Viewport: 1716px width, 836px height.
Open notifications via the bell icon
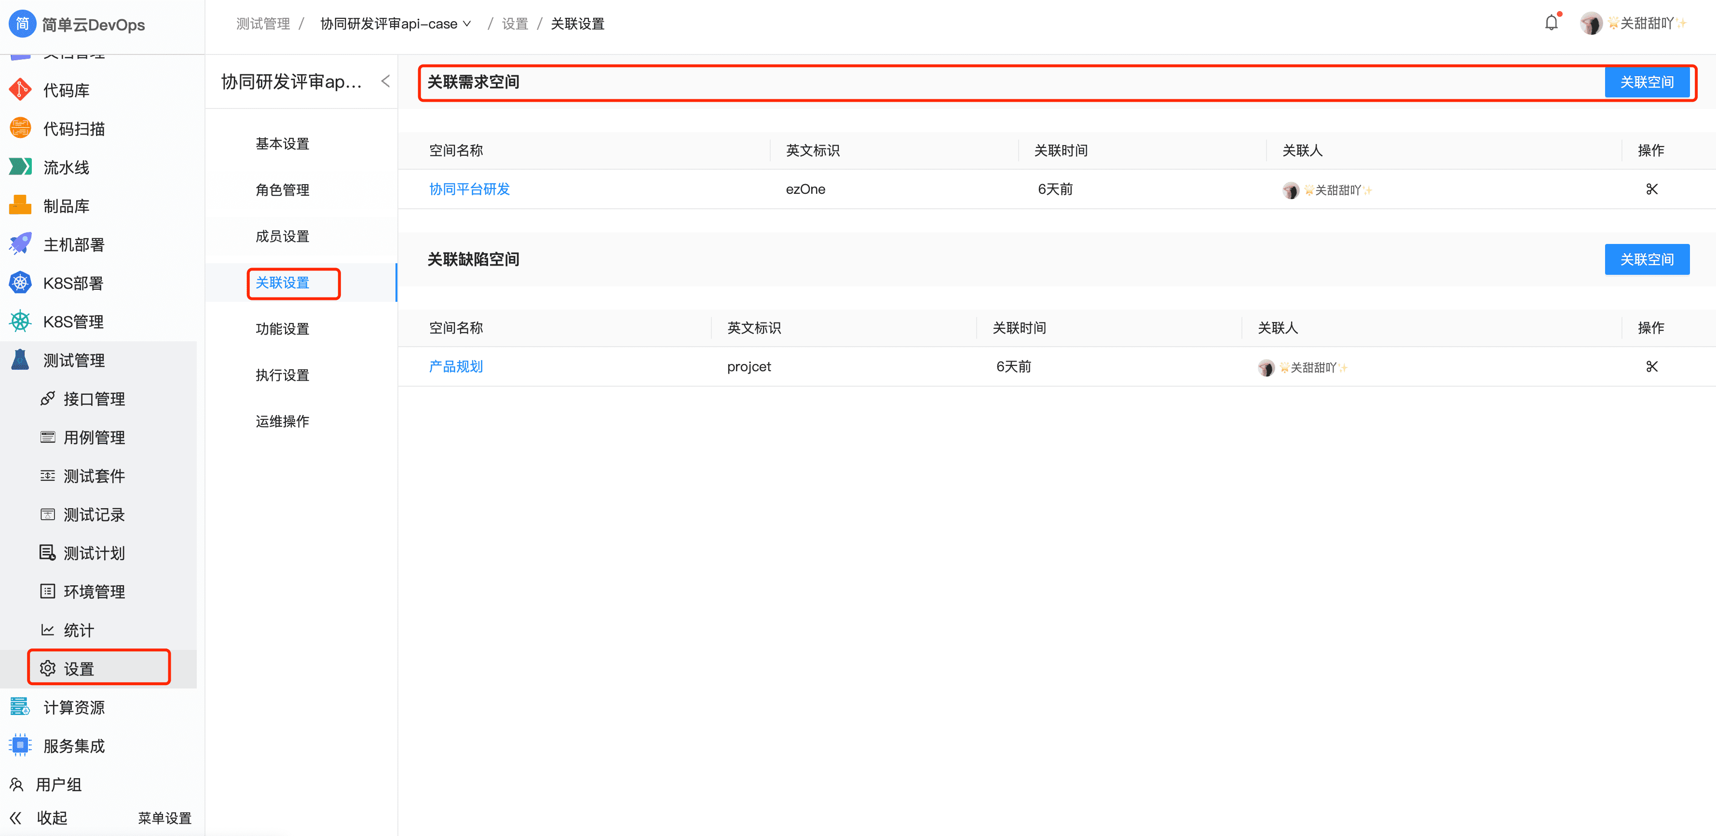1552,22
